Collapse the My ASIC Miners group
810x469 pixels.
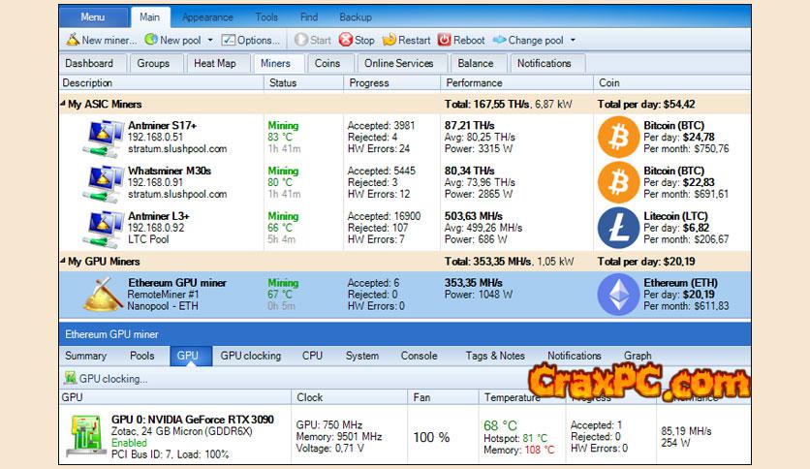click(x=63, y=104)
